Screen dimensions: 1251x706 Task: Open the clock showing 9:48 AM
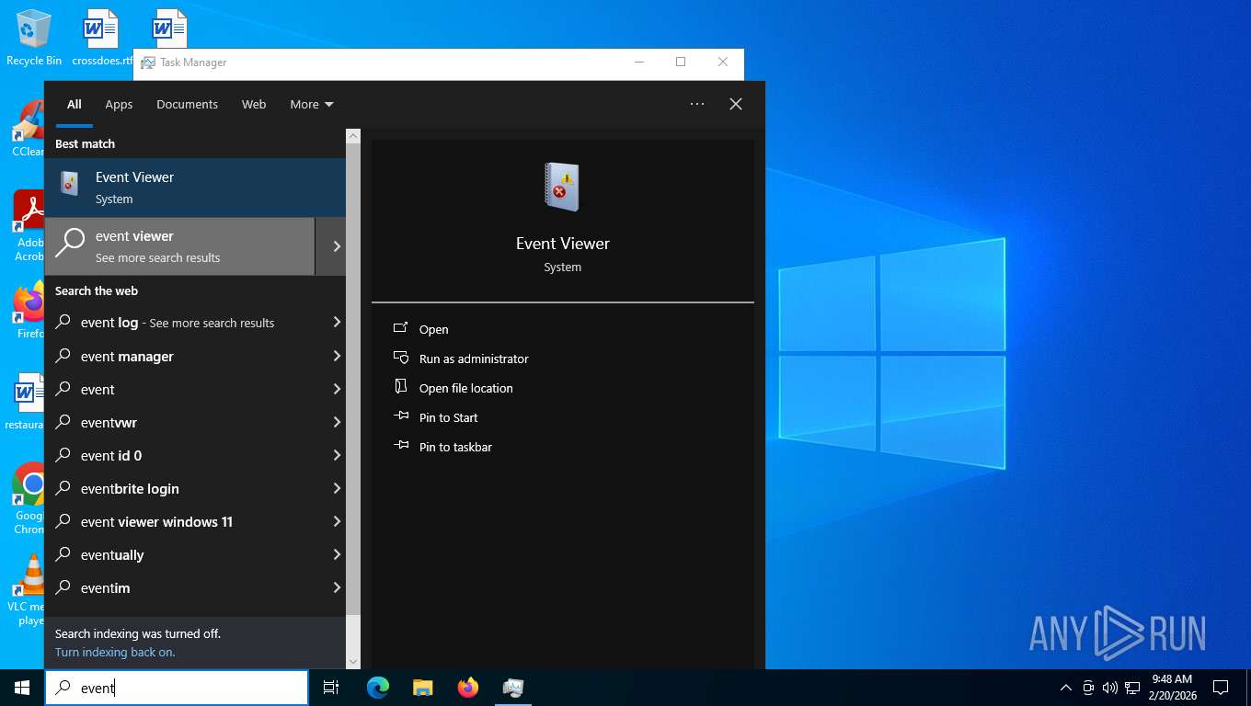(x=1172, y=688)
